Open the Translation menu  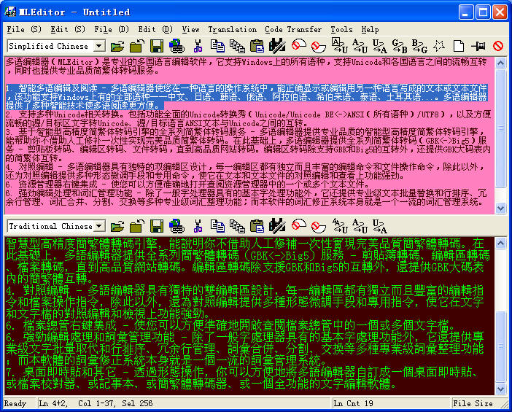[232, 29]
